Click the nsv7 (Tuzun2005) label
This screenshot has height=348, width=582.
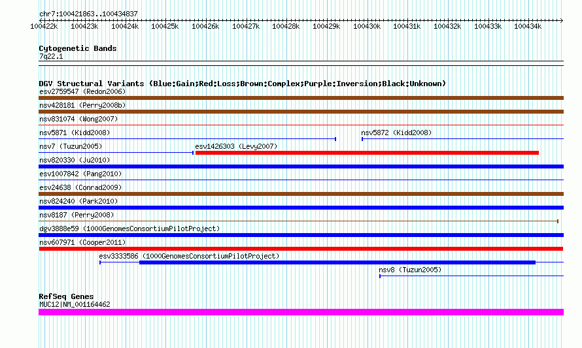pos(71,146)
